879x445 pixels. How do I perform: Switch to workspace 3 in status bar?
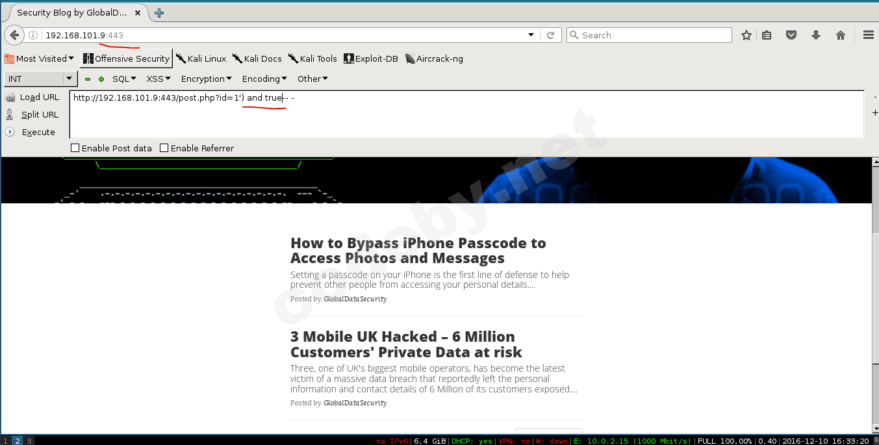click(29, 440)
